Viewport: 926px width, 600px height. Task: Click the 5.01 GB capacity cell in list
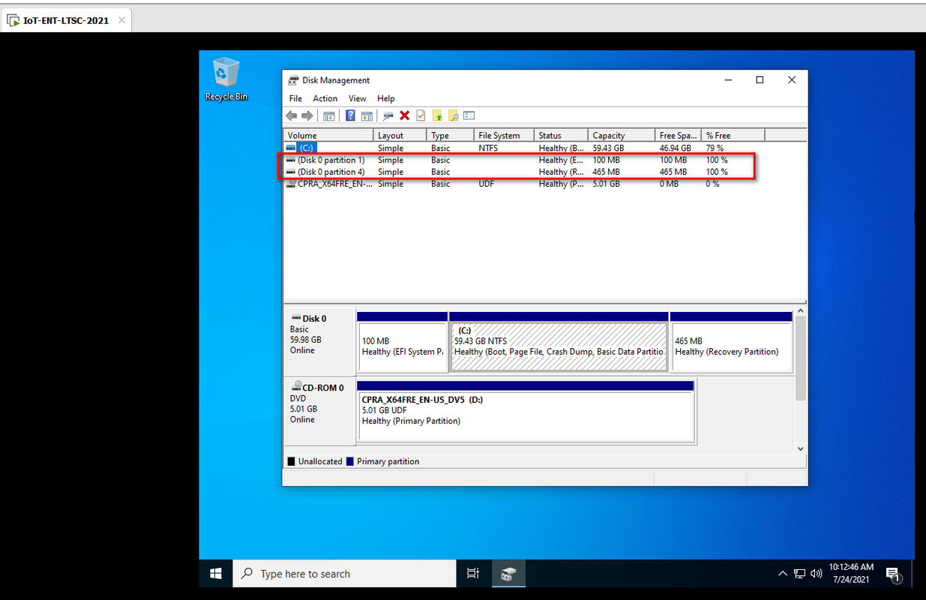[606, 184]
